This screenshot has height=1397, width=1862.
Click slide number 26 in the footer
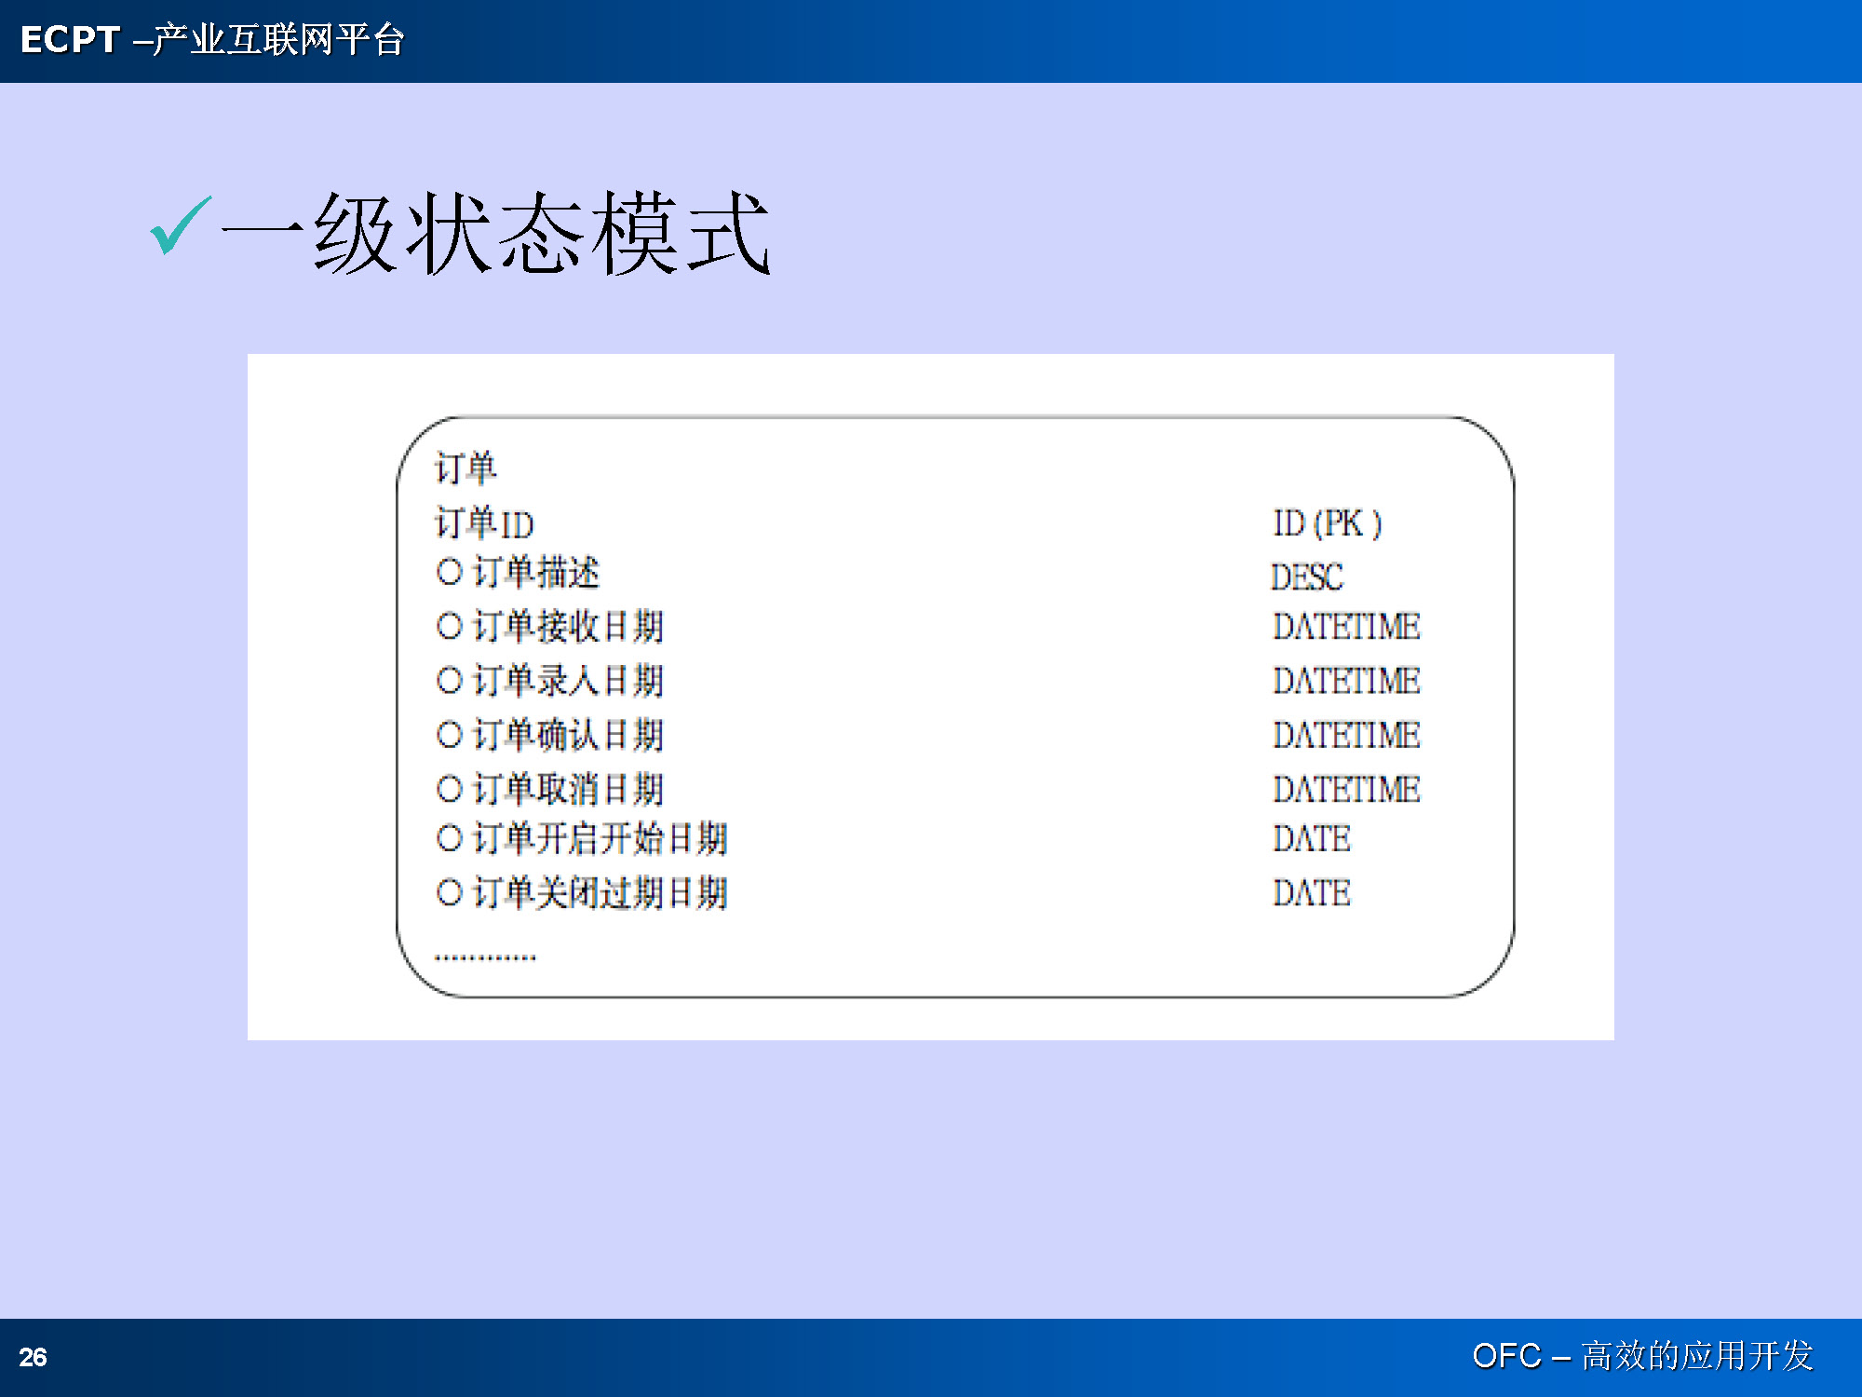pos(33,1357)
